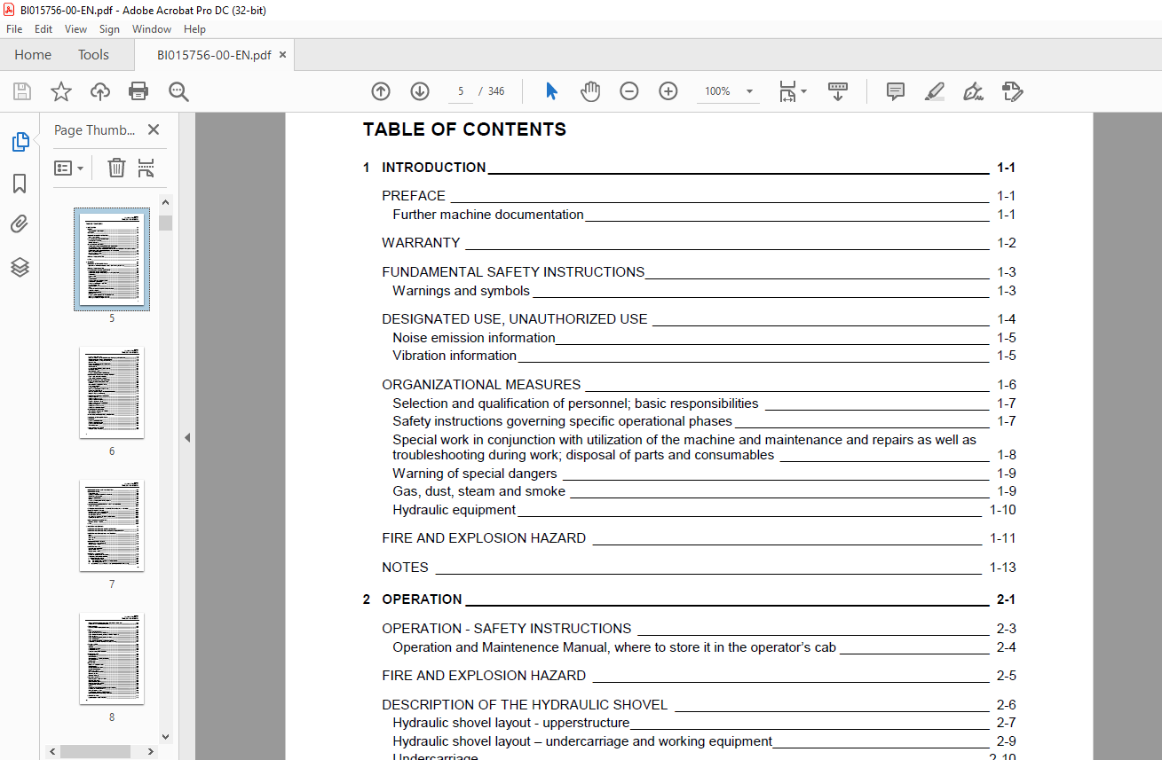Select page 7 thumbnail

click(x=112, y=526)
